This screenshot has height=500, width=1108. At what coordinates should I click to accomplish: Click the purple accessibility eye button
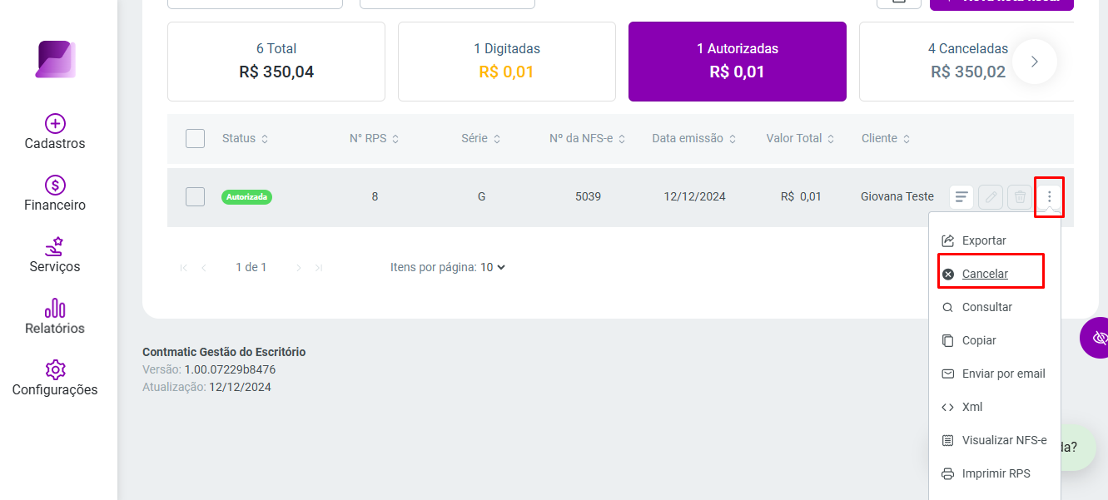(1097, 338)
